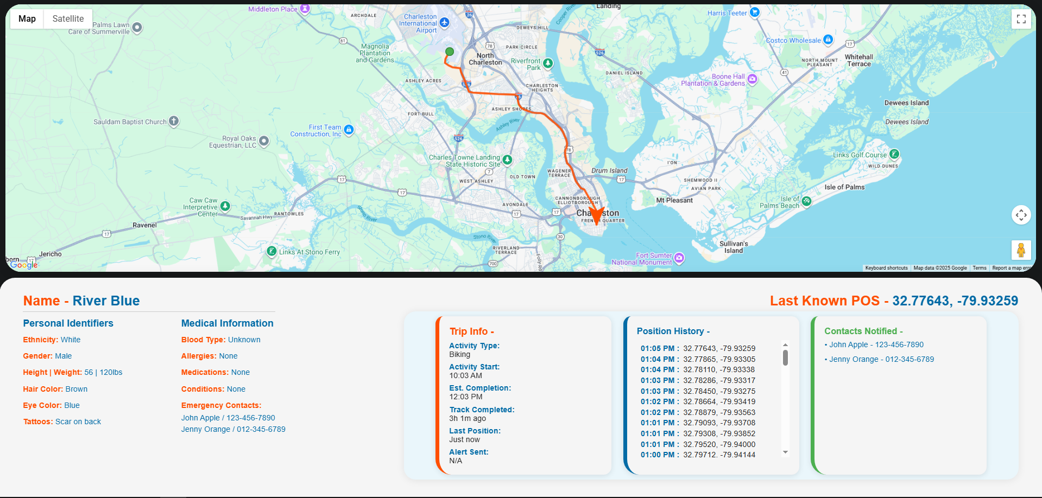Click Links Golf Course marker
The width and height of the screenshot is (1042, 498).
(x=894, y=154)
